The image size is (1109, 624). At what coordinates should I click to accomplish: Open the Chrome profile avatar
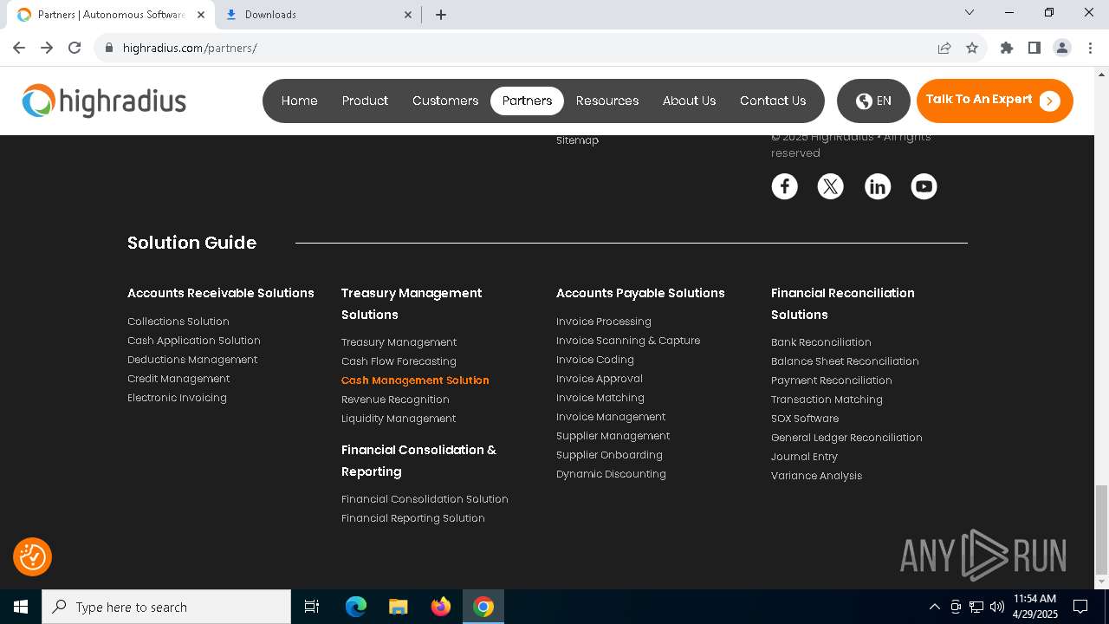coord(1062,48)
